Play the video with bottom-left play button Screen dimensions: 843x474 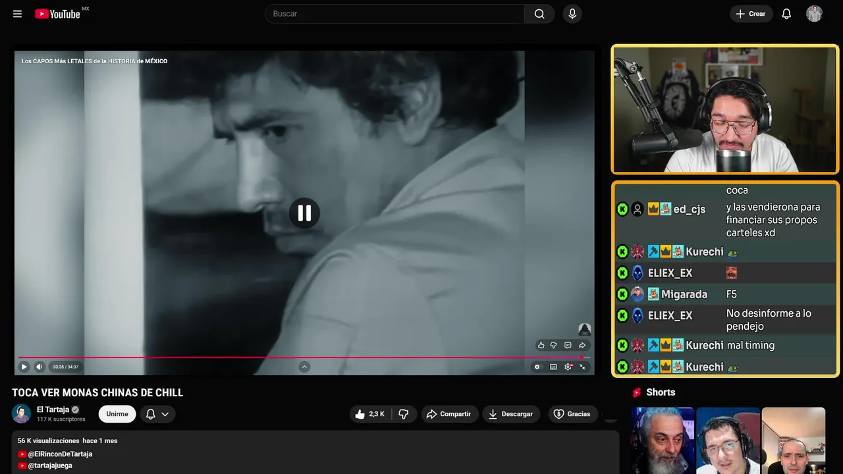tap(24, 367)
